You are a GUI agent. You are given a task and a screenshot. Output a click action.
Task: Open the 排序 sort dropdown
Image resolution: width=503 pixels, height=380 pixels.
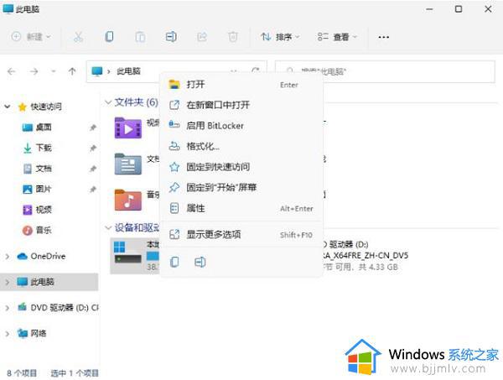click(281, 37)
